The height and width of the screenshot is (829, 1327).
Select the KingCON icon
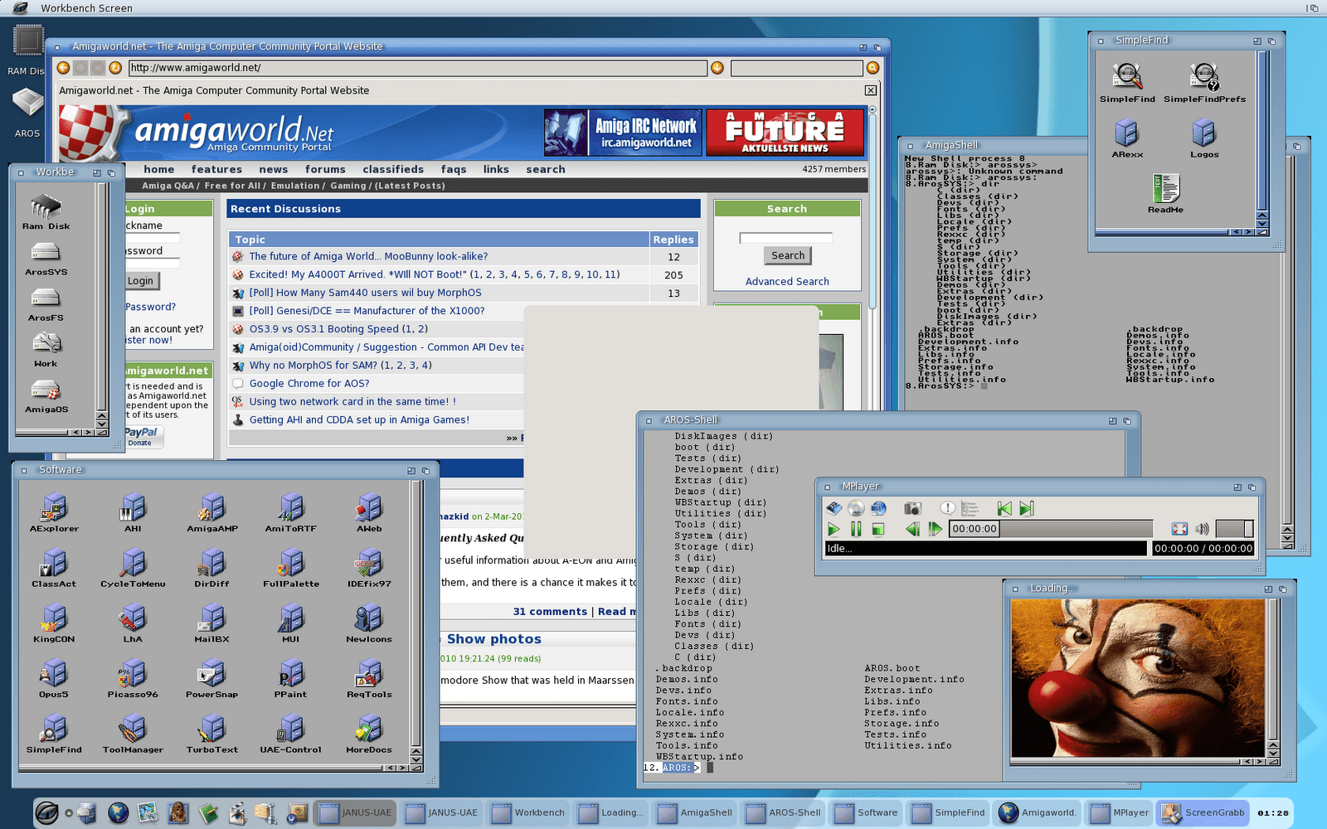tap(54, 623)
